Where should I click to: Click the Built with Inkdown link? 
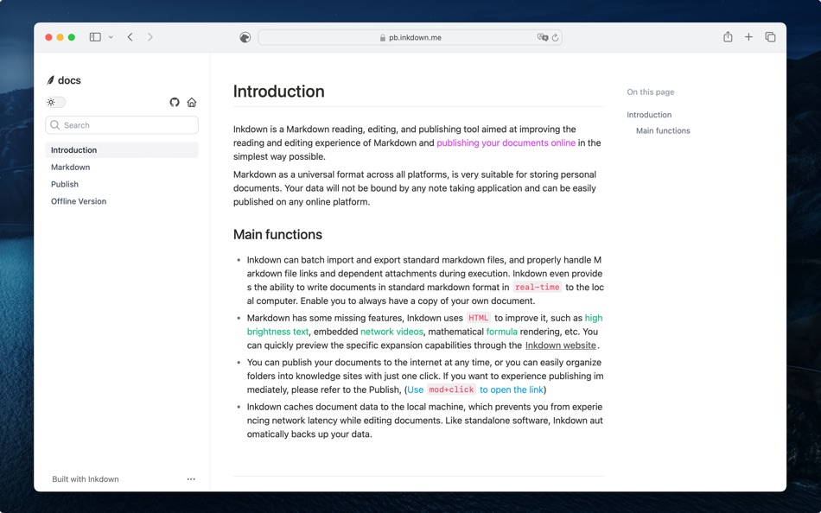point(86,479)
